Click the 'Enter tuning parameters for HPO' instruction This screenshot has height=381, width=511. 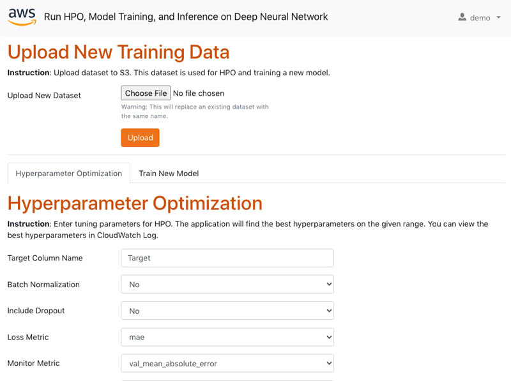tap(248, 230)
